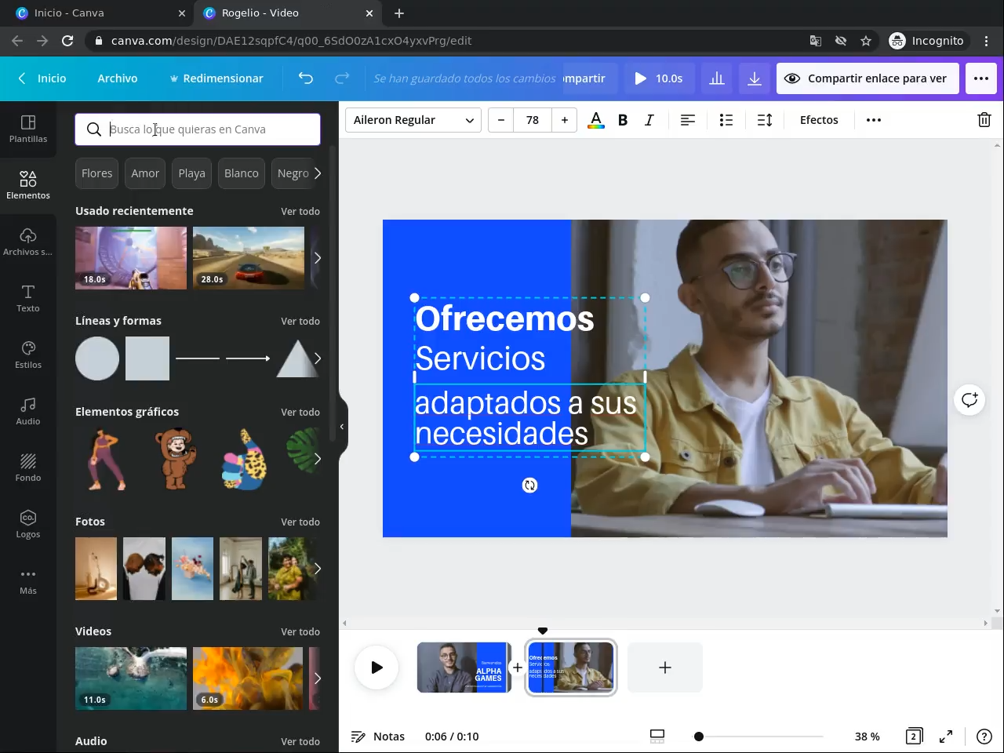Collapse the side panel with arrow handle

click(x=342, y=427)
